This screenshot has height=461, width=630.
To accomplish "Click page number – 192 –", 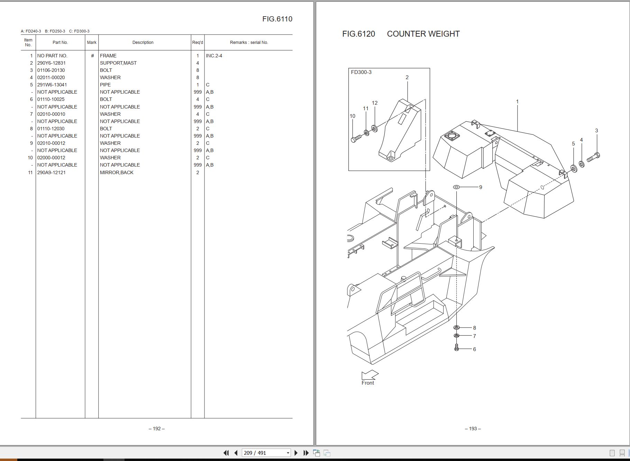I will [x=157, y=429].
